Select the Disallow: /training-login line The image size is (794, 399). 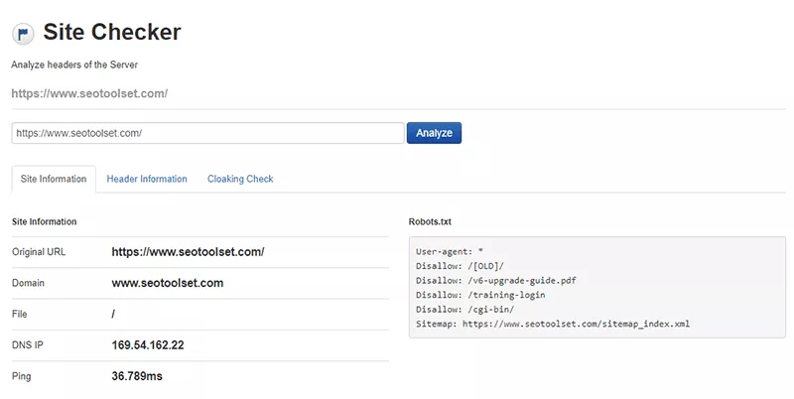(x=480, y=295)
